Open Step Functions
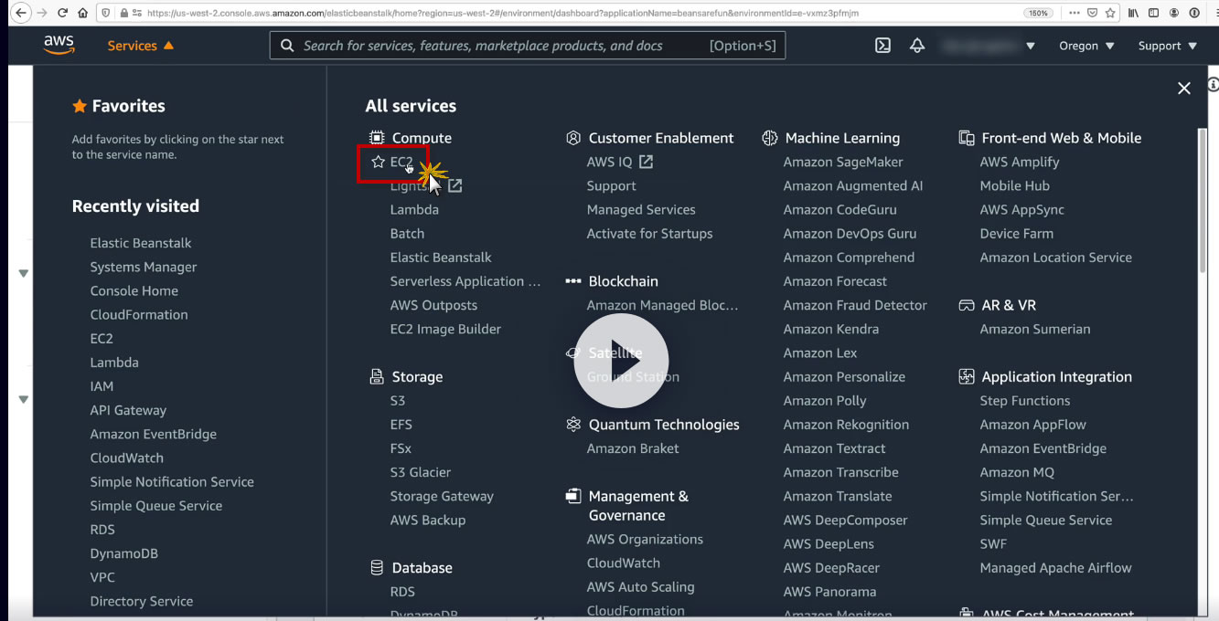Image resolution: width=1219 pixels, height=621 pixels. point(1025,400)
